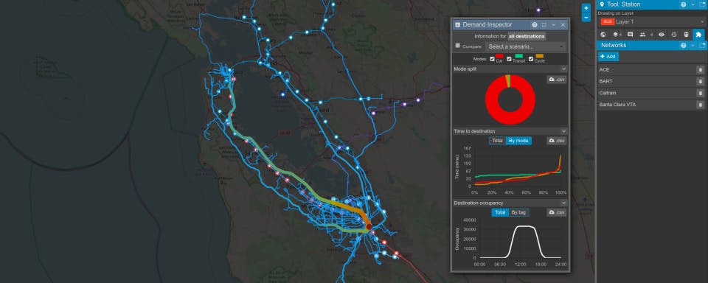
Task: Open the globe tab in sidebar
Action: 603,35
